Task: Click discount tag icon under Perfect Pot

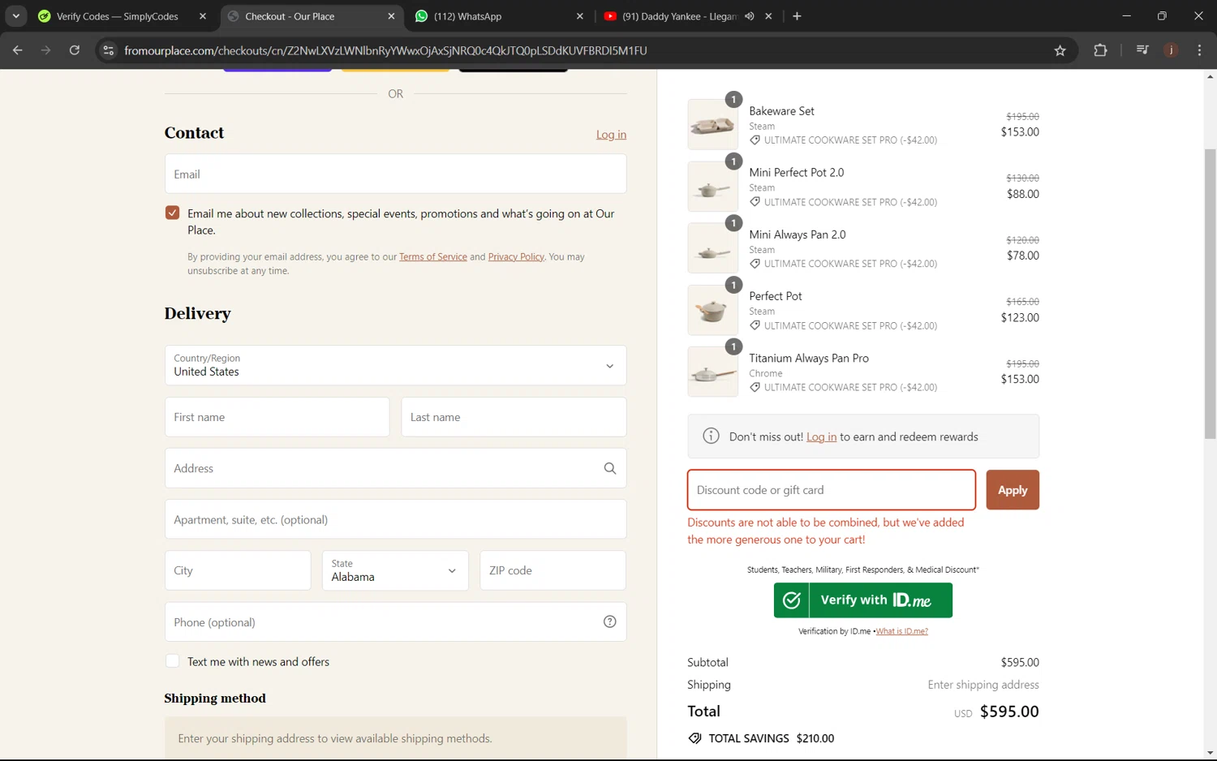Action: click(x=755, y=325)
